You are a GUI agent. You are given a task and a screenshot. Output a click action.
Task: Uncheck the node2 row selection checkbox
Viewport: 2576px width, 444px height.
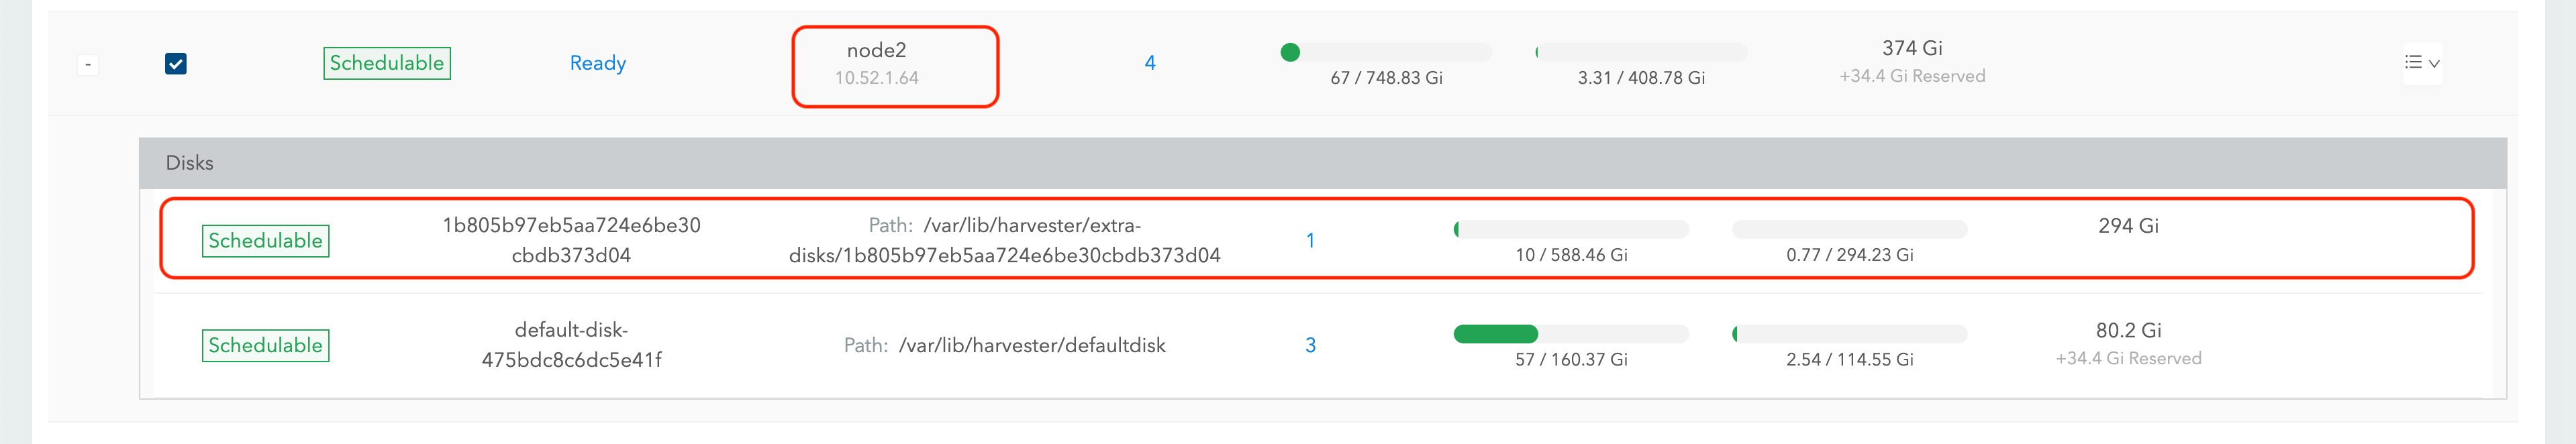(x=175, y=63)
